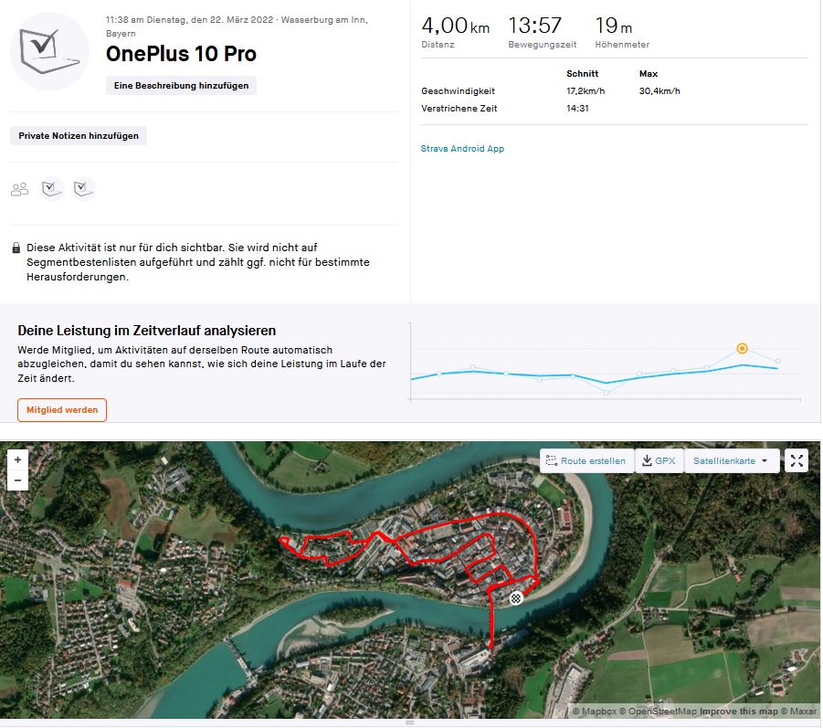The image size is (823, 728).
Task: Open the Strava Android App link
Action: [462, 149]
